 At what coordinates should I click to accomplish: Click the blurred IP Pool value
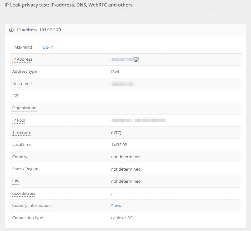pos(138,120)
